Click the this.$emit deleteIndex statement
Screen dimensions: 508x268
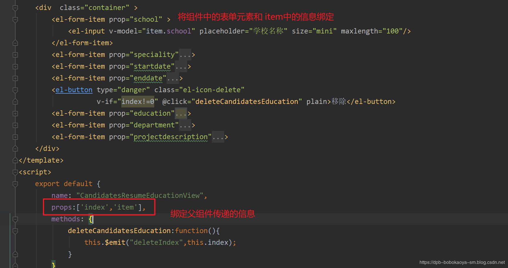click(x=160, y=242)
